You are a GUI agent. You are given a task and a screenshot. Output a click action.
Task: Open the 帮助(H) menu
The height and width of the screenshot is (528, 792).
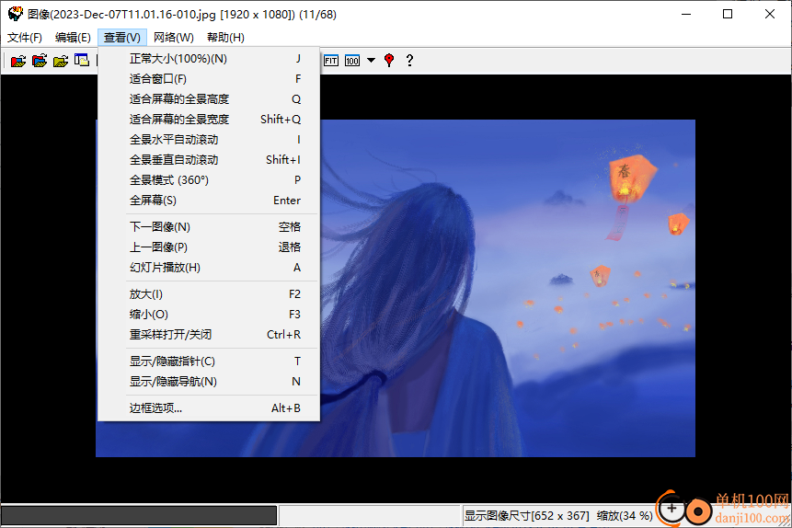(225, 38)
